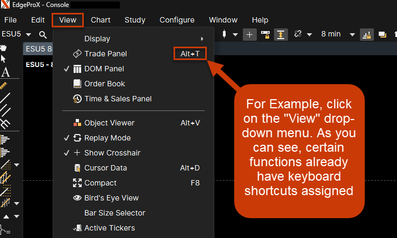Disable Replay Mode in View menu

[107, 138]
